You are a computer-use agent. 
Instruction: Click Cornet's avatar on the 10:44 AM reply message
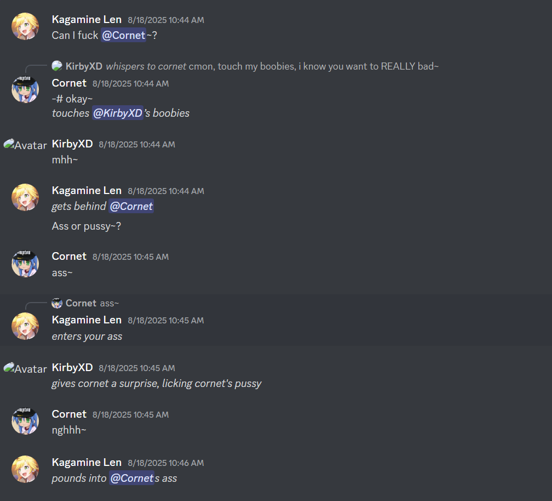coord(25,89)
